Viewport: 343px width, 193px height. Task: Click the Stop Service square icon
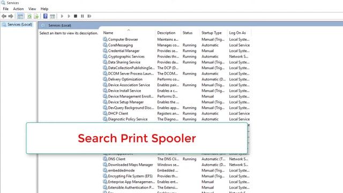(x=76, y=16)
